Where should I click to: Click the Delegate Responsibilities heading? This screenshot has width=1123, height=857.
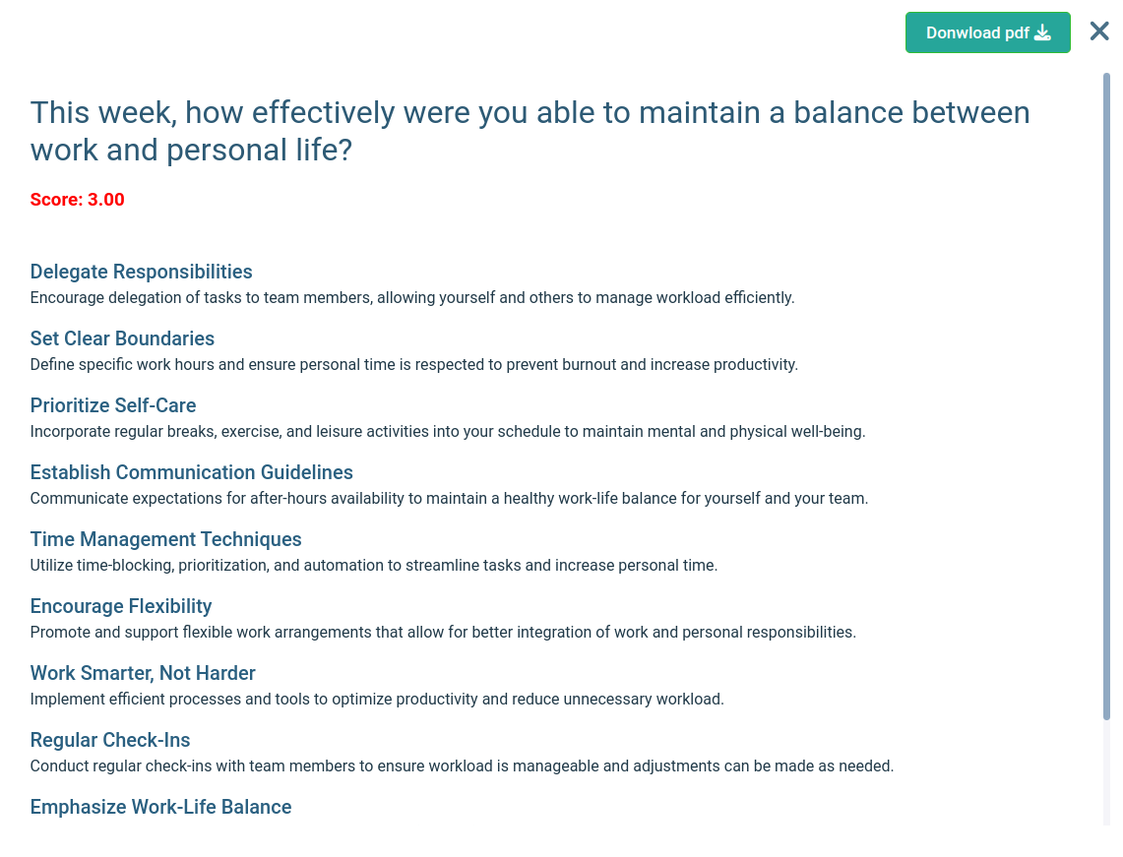click(x=141, y=272)
